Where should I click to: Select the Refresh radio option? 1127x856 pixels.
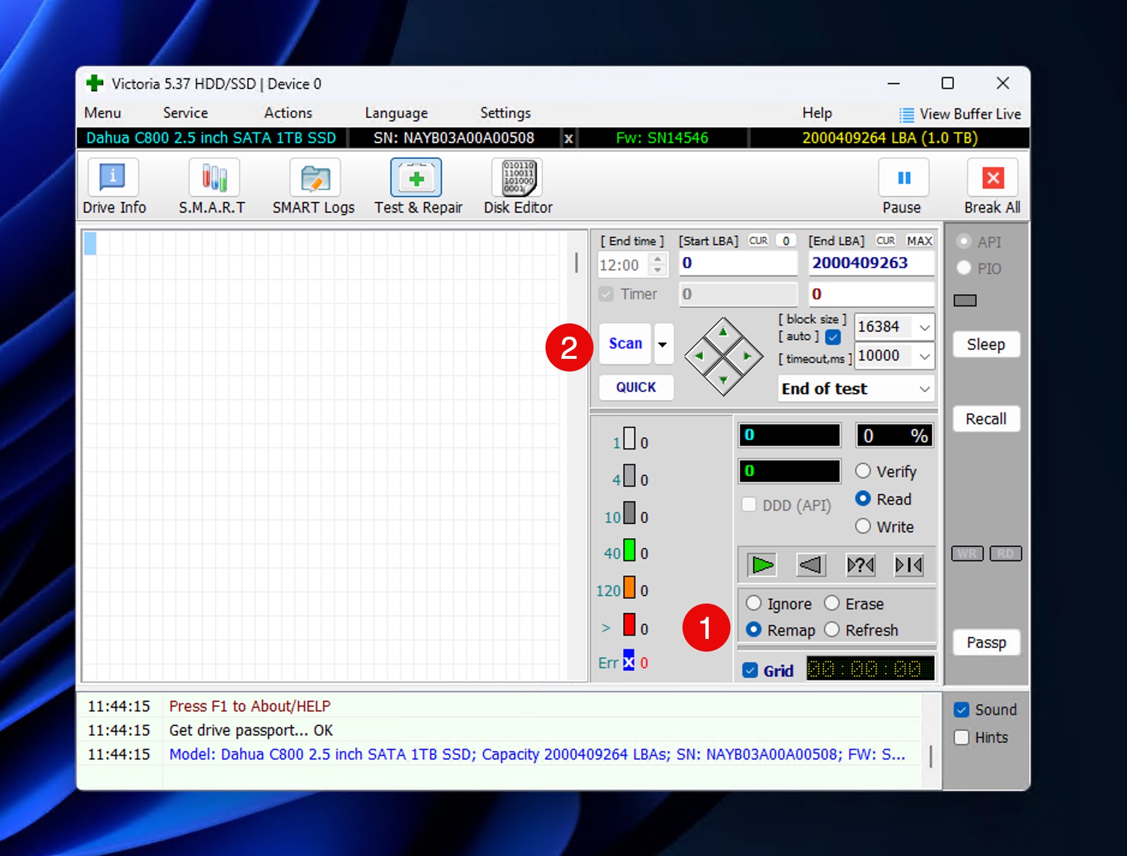pos(831,629)
